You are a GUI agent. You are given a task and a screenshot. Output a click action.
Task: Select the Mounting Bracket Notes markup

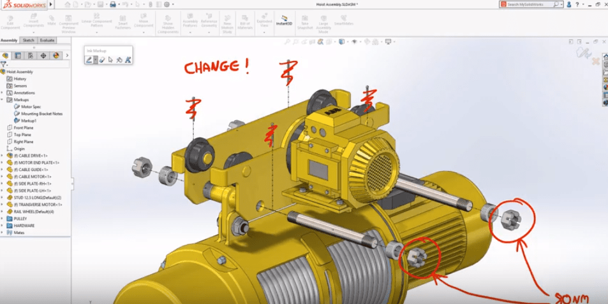click(41, 114)
